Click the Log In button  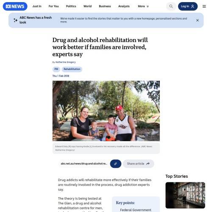pyautogui.click(x=188, y=6)
